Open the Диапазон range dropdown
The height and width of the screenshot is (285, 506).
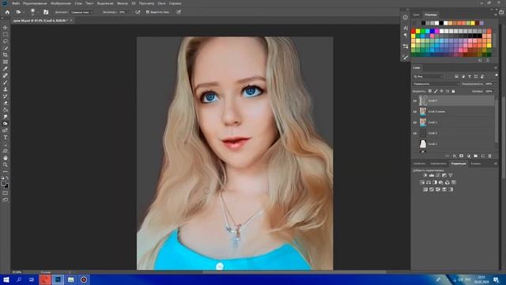(82, 12)
